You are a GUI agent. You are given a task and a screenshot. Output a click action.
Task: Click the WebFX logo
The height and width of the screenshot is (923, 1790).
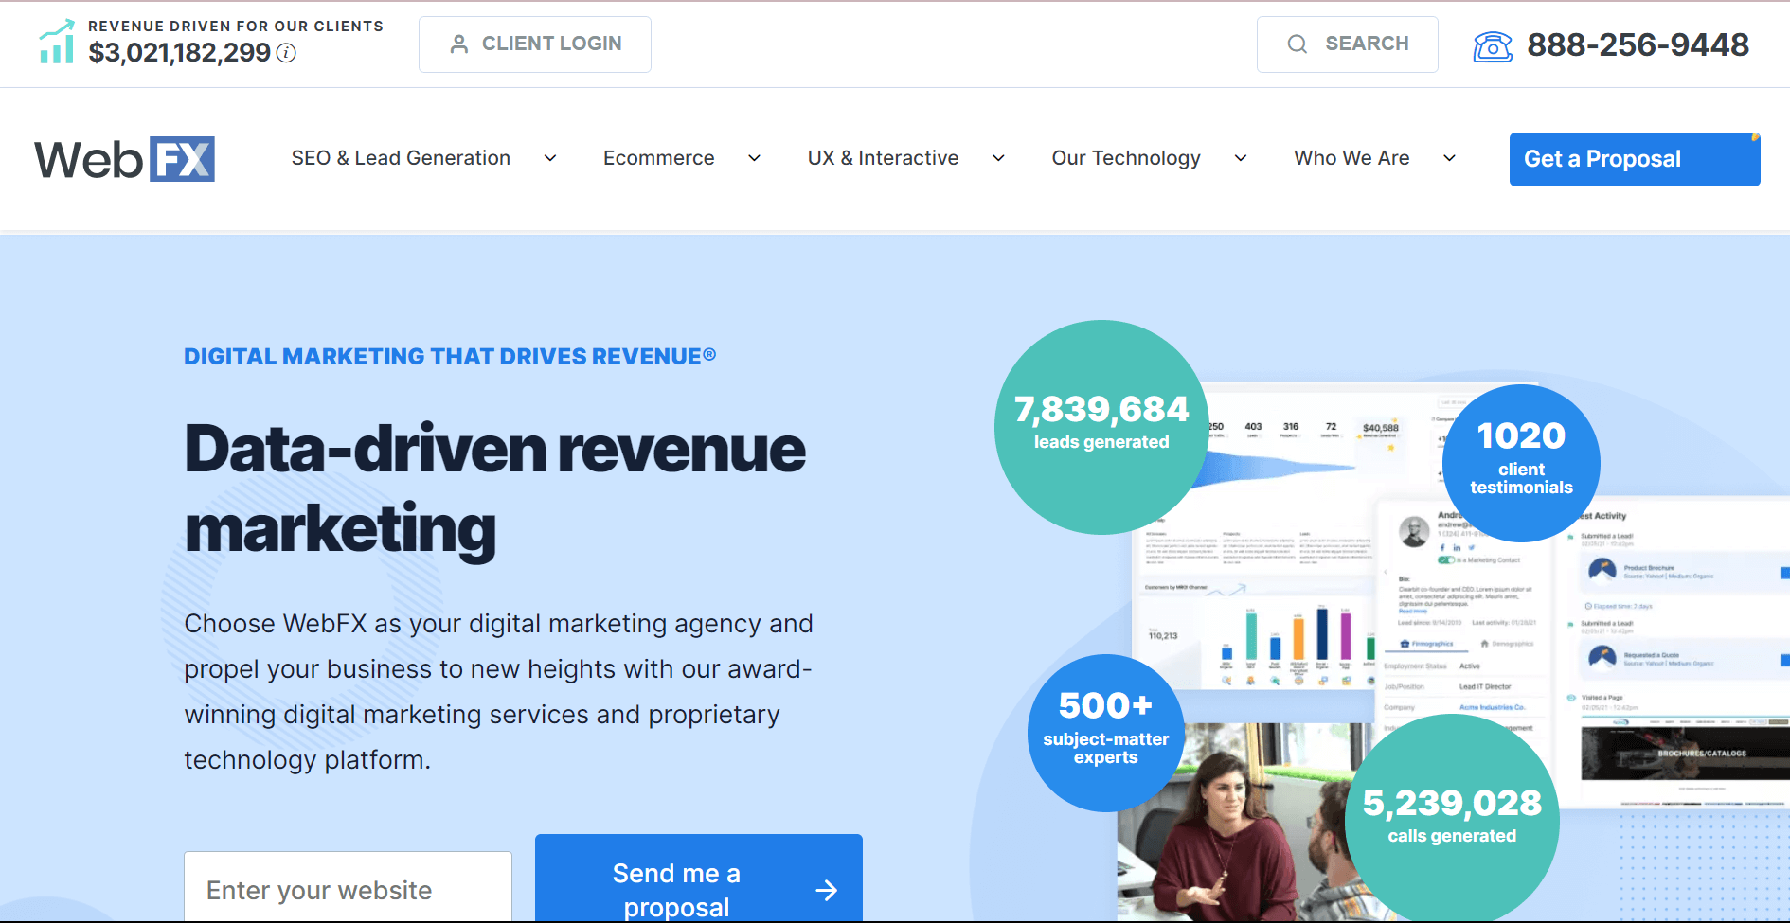click(x=125, y=159)
